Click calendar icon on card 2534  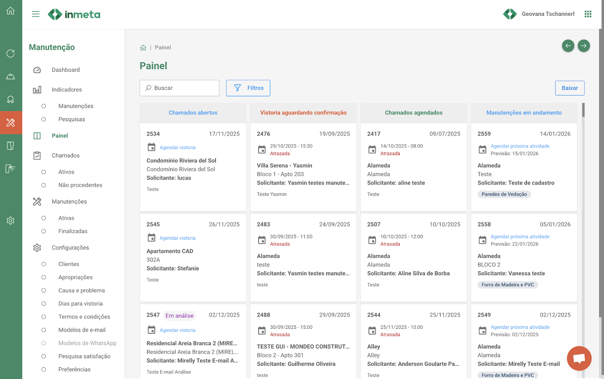[x=151, y=147]
